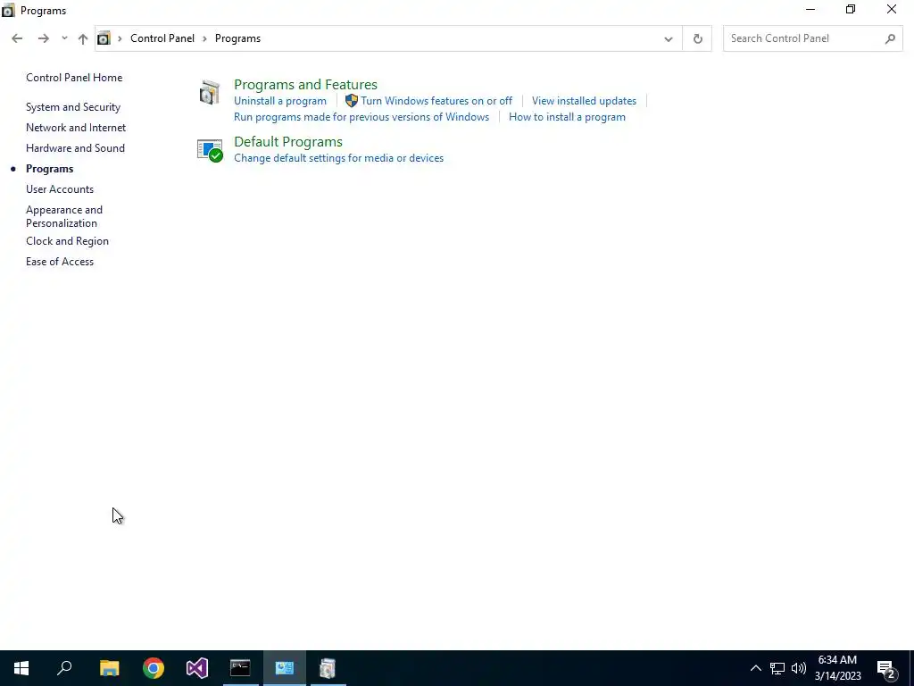
Task: Select Programs in the sidebar
Action: pyautogui.click(x=50, y=169)
